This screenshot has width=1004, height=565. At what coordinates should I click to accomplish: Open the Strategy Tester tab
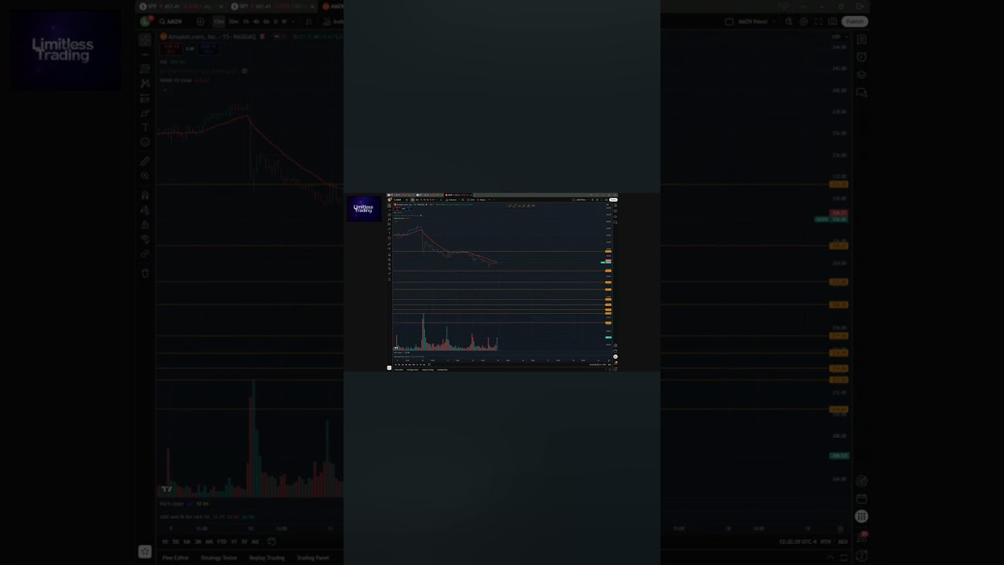tap(219, 557)
